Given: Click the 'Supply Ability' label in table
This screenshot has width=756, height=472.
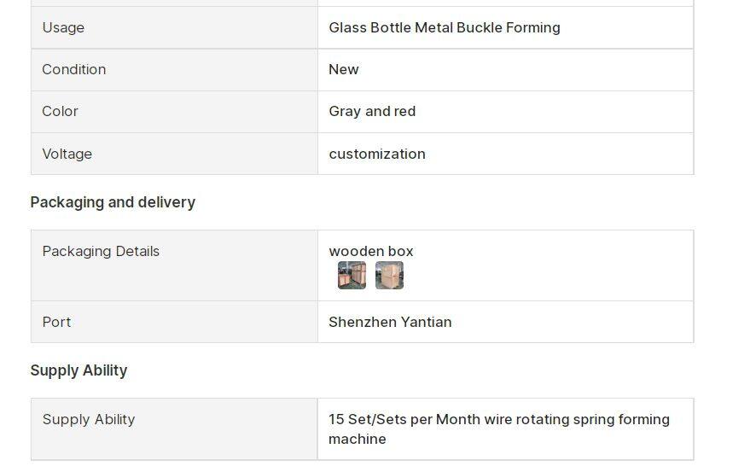Looking at the screenshot, I should pos(89,419).
